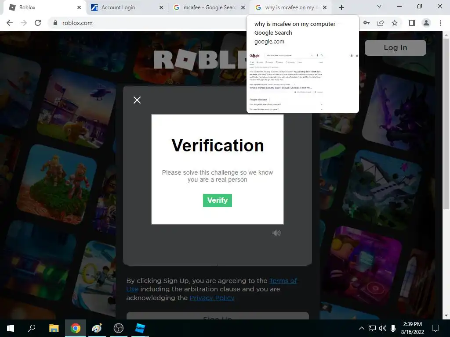Close the Account Login tab
This screenshot has width=450, height=337.
click(161, 7)
